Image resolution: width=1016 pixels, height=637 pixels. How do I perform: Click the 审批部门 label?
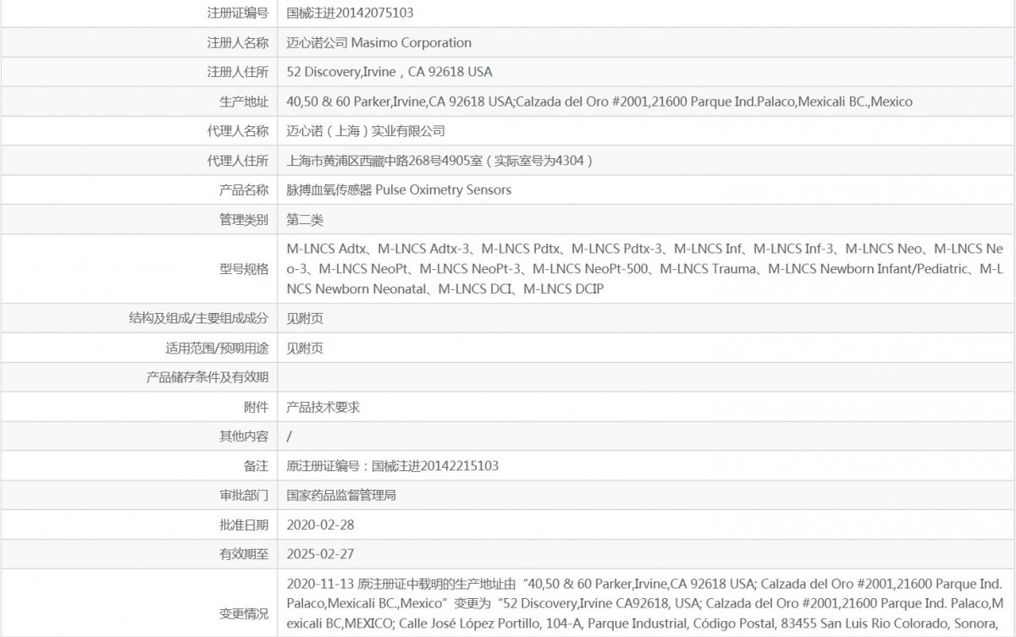tap(244, 496)
